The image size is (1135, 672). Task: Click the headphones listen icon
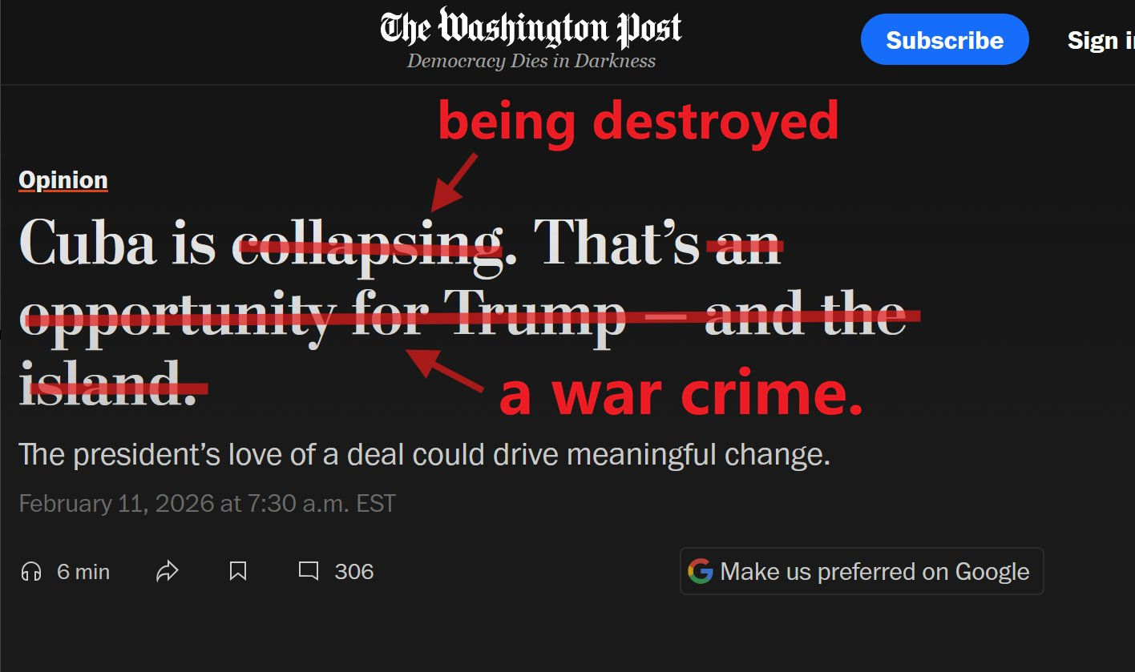click(x=31, y=571)
